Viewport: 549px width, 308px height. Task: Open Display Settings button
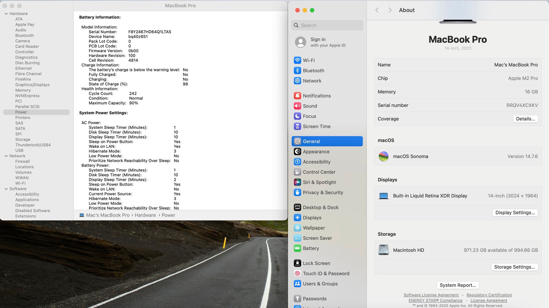(515, 213)
